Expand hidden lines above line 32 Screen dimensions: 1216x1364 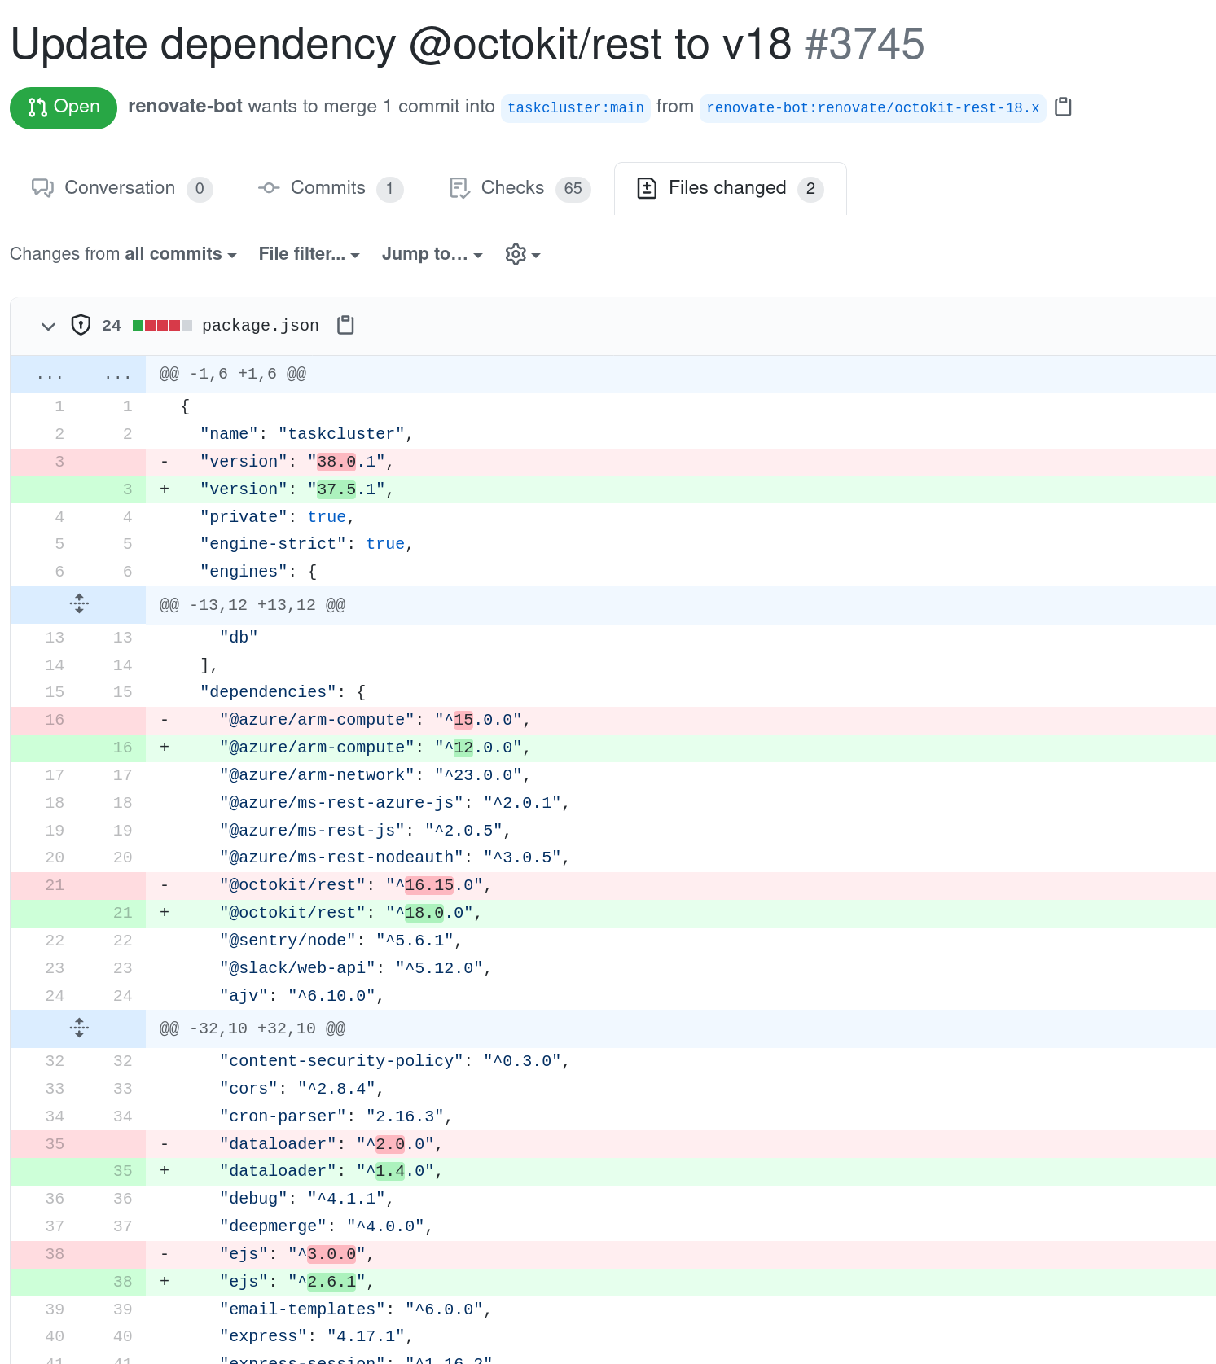tap(79, 1028)
